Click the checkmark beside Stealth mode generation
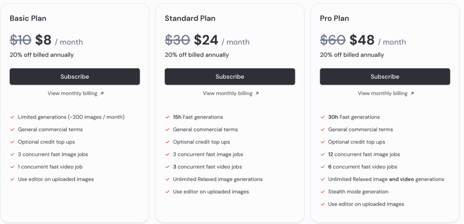464x224 pixels. click(322, 192)
